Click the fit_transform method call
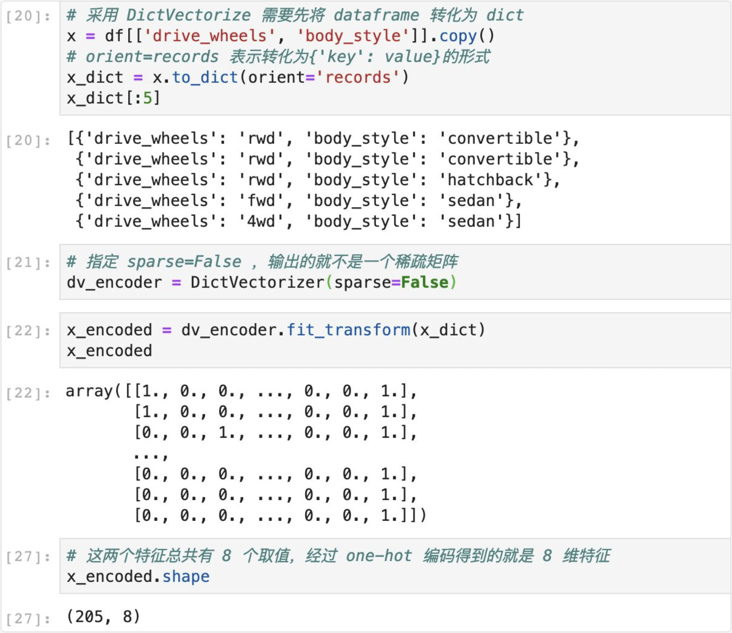 [348, 330]
